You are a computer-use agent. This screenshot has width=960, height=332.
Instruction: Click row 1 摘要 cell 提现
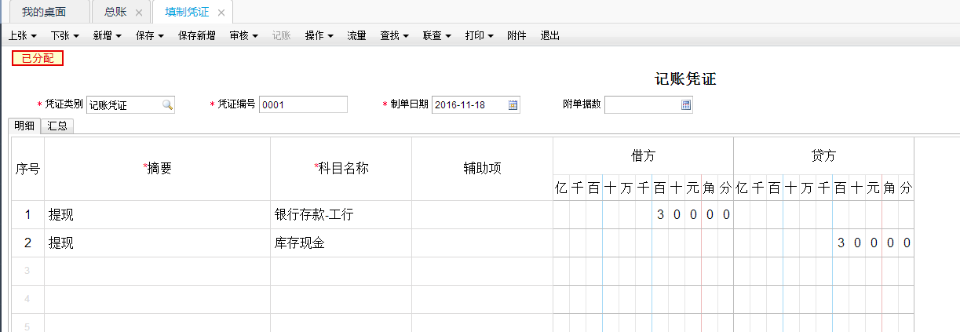[x=157, y=215]
